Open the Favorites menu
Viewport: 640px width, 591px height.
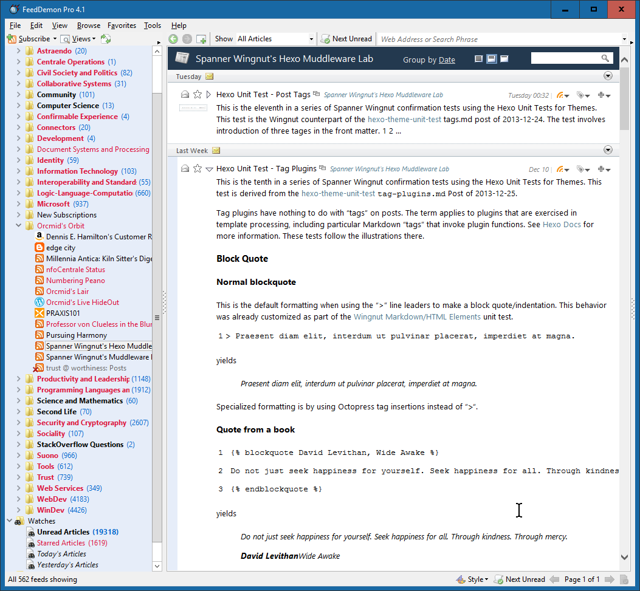pos(122,26)
